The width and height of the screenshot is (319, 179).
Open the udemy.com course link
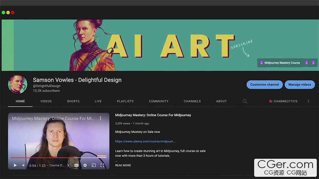(x=145, y=141)
